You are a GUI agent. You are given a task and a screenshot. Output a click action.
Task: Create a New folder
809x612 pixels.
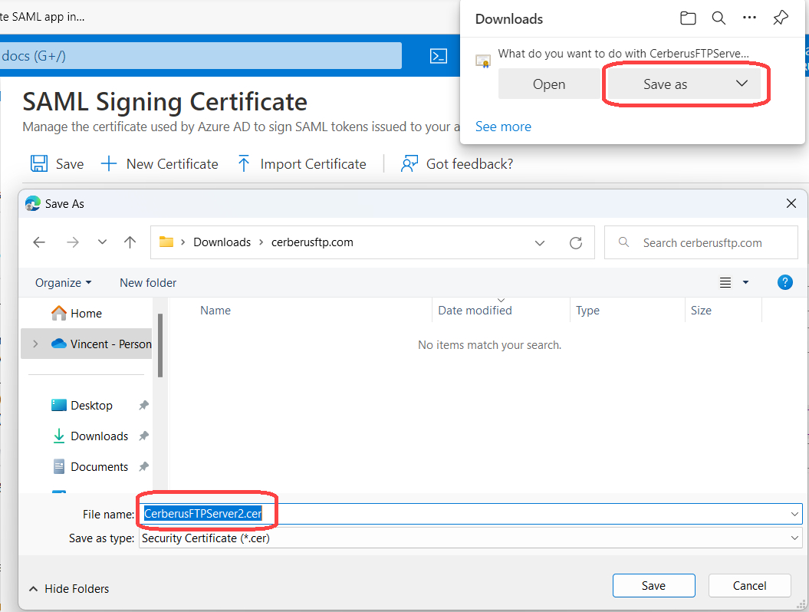point(148,283)
